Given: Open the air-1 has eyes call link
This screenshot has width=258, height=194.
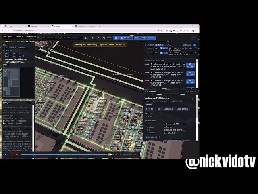Looking at the screenshot, I should click(x=195, y=48).
